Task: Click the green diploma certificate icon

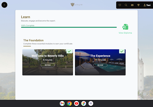Action: click(x=125, y=27)
